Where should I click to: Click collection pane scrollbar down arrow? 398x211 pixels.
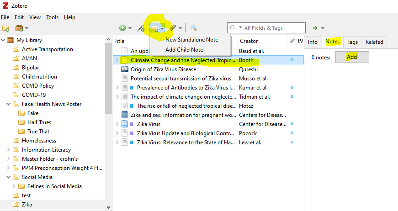coord(108,207)
